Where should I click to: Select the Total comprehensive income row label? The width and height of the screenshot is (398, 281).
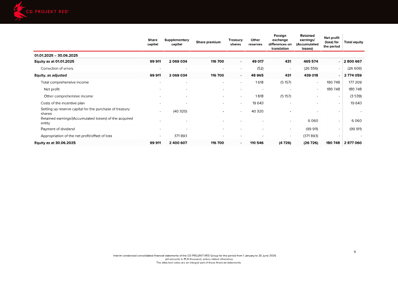tap(65, 82)
